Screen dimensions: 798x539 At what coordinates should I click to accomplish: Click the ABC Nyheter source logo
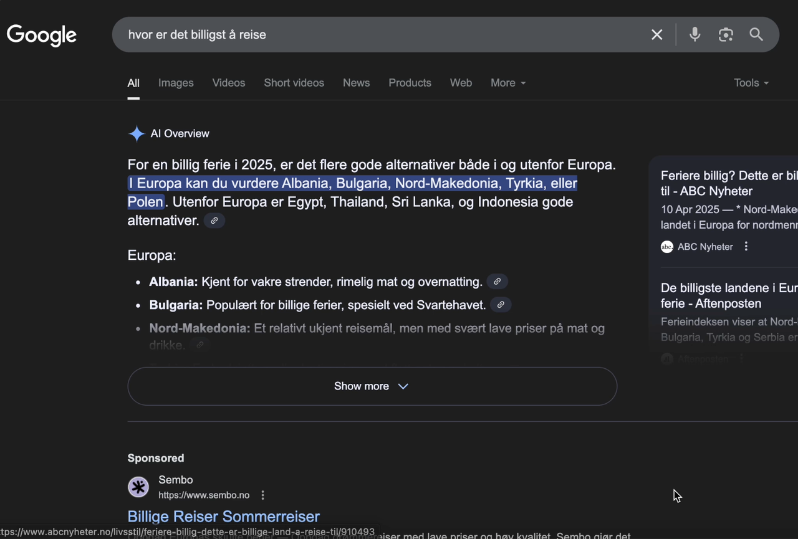[x=667, y=247]
